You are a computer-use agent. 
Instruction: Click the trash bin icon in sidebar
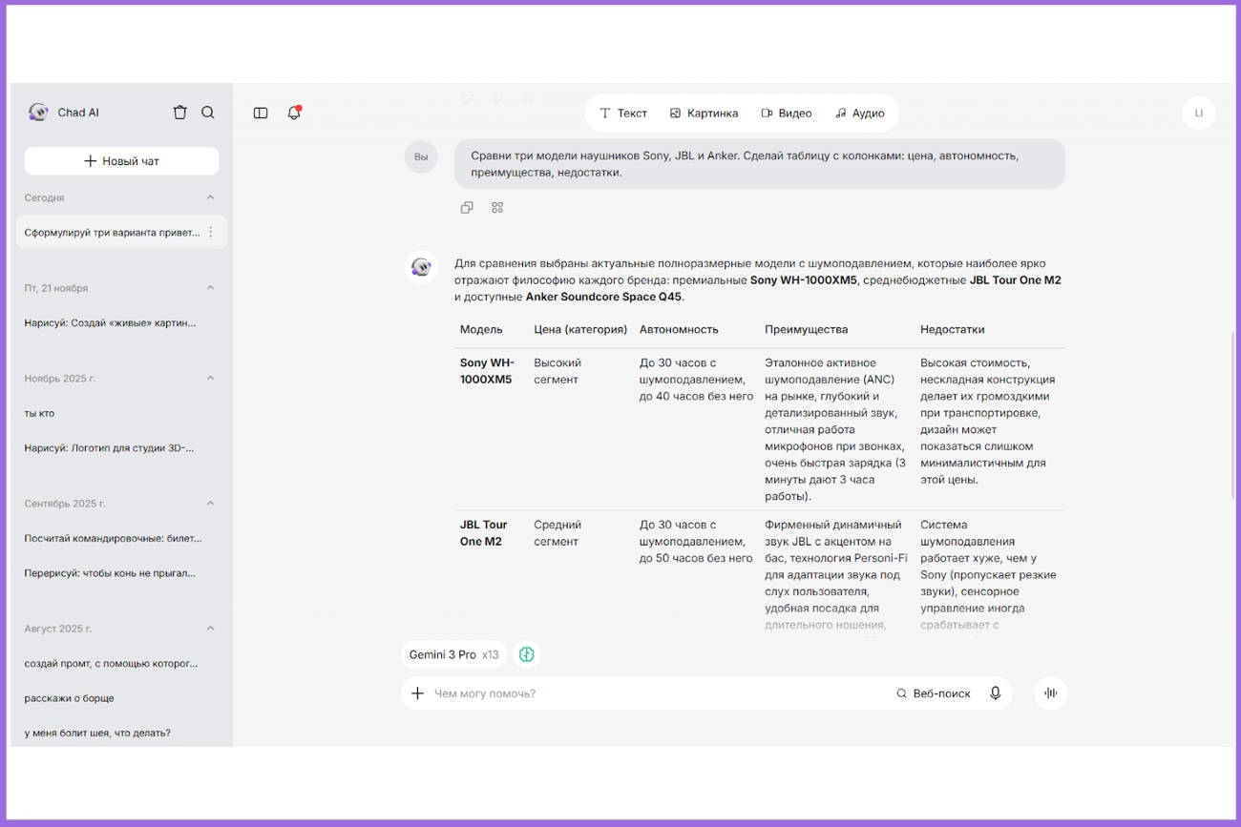tap(179, 113)
